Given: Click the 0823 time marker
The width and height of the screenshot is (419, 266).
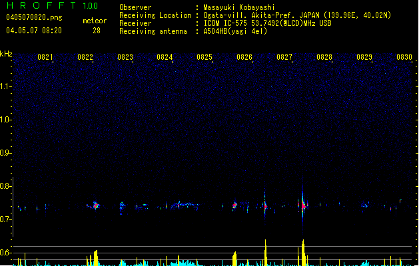Looking at the screenshot, I should [x=125, y=57].
